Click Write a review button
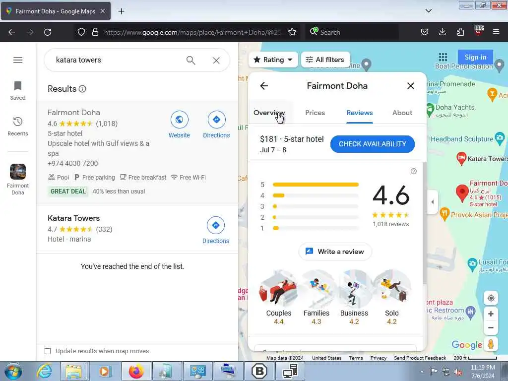 tap(335, 252)
